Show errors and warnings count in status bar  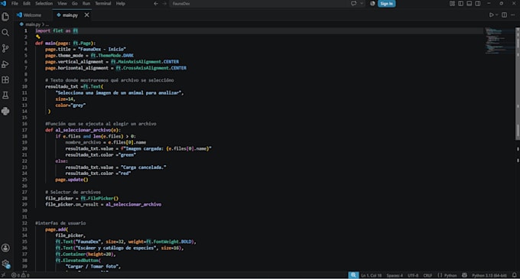tap(20, 275)
